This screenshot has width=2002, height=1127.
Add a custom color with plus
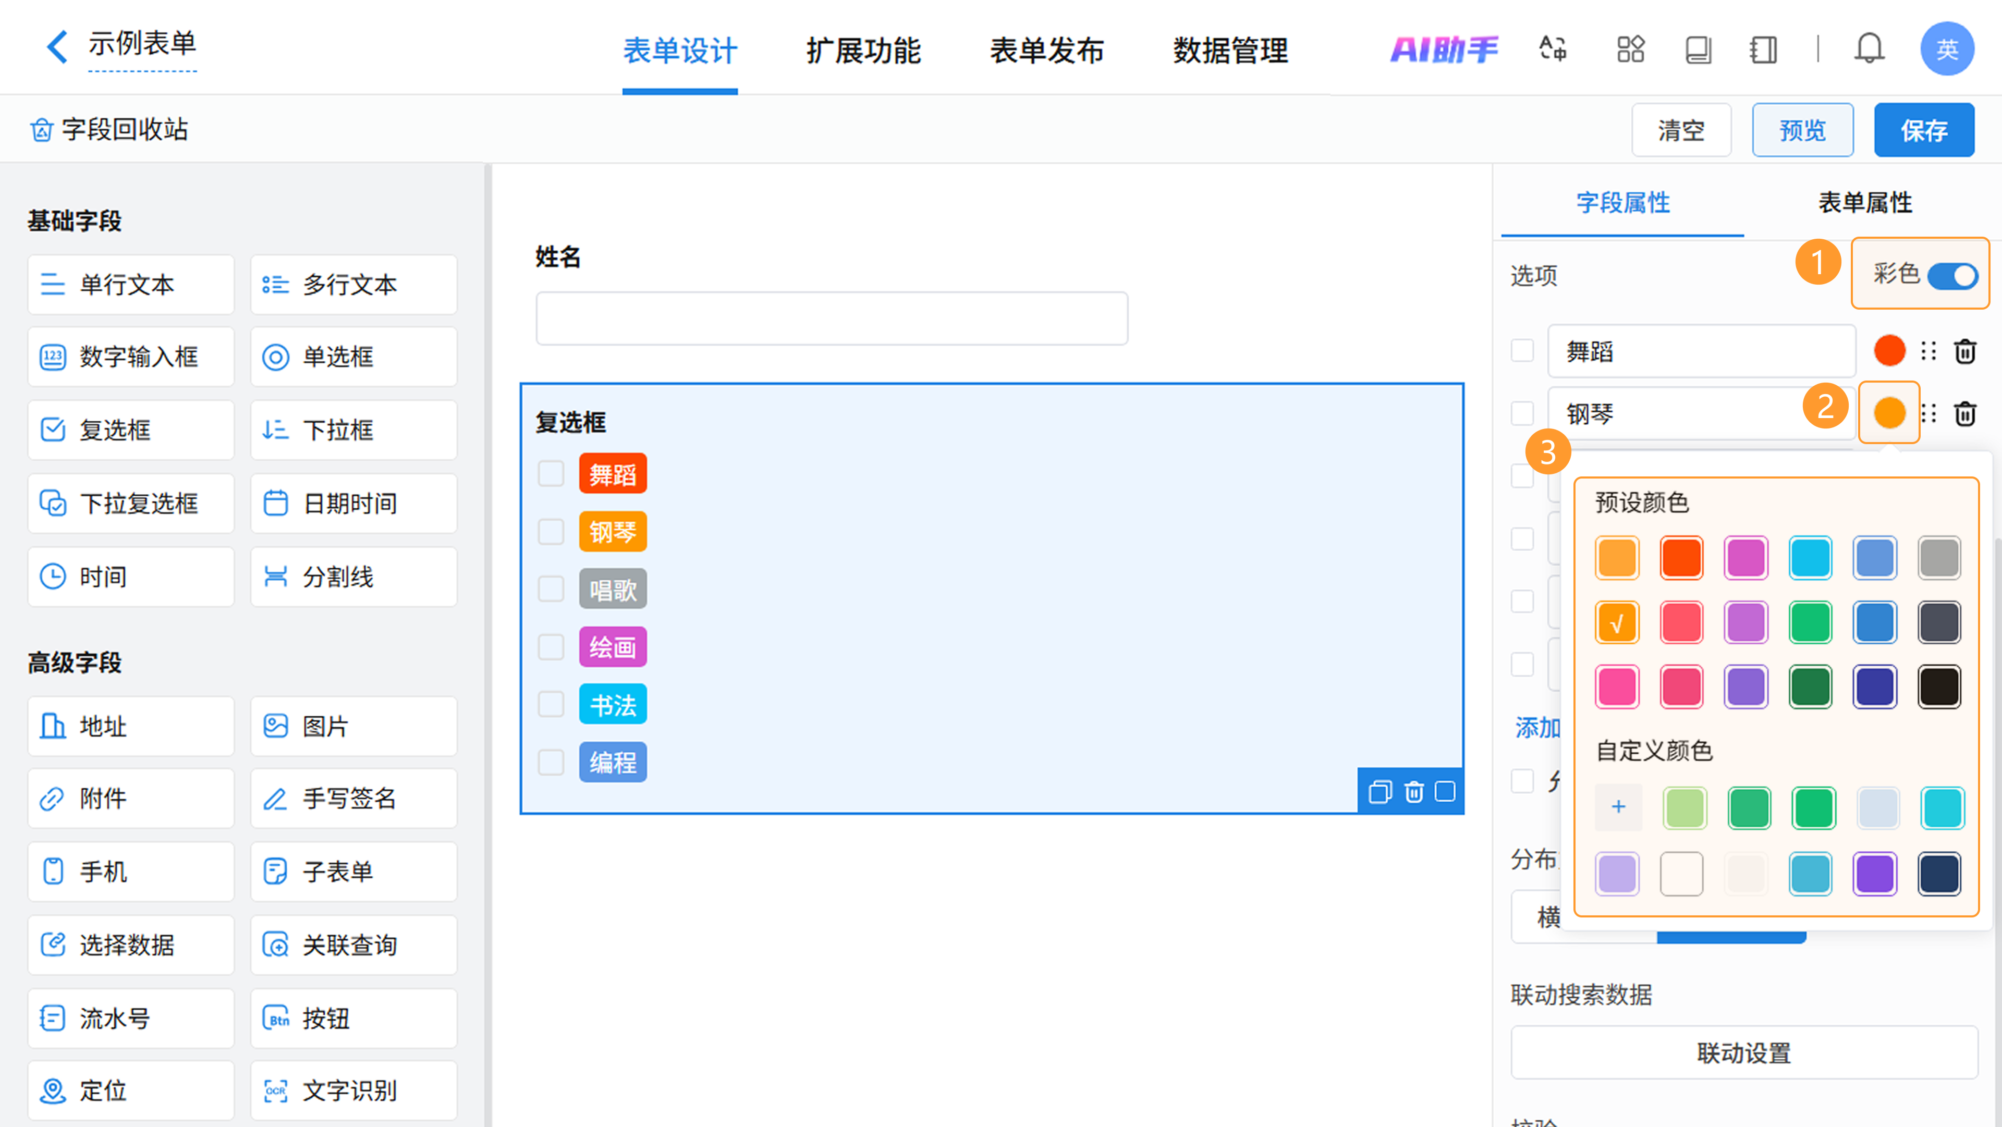1618,807
